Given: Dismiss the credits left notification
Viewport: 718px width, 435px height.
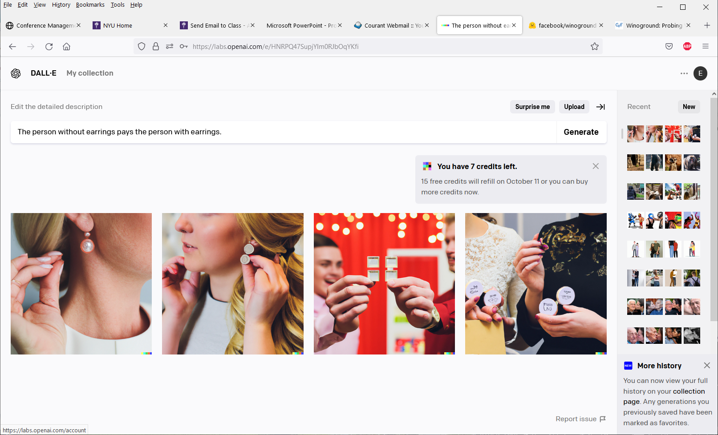Looking at the screenshot, I should point(595,166).
